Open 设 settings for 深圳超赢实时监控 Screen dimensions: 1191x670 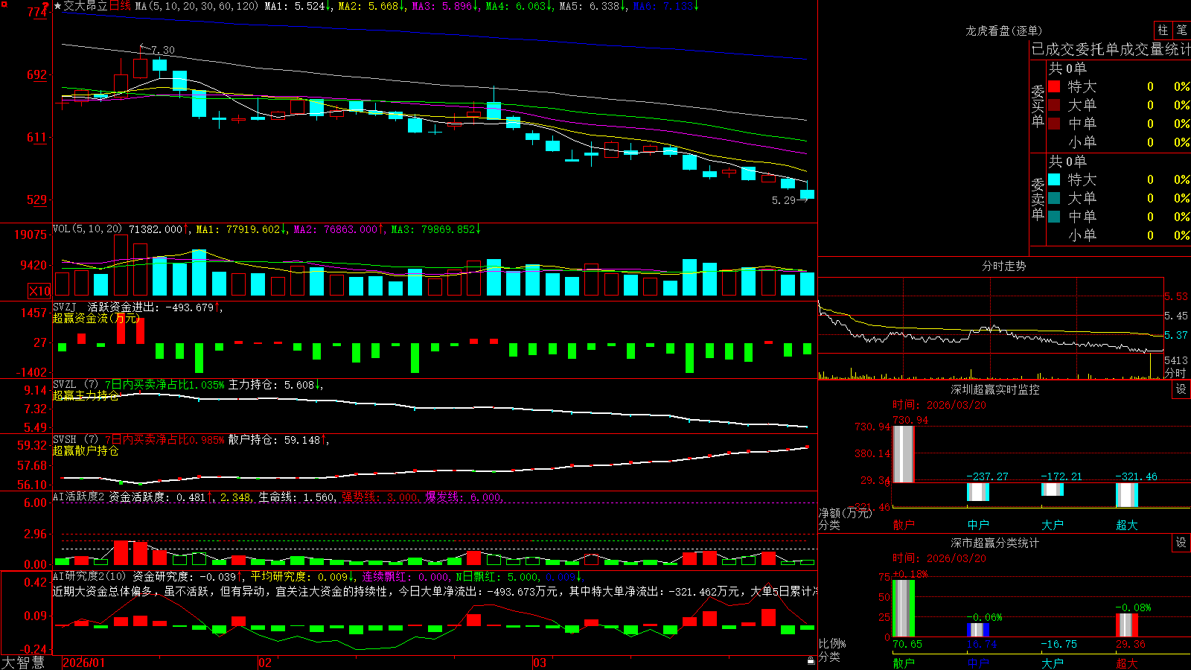1181,389
